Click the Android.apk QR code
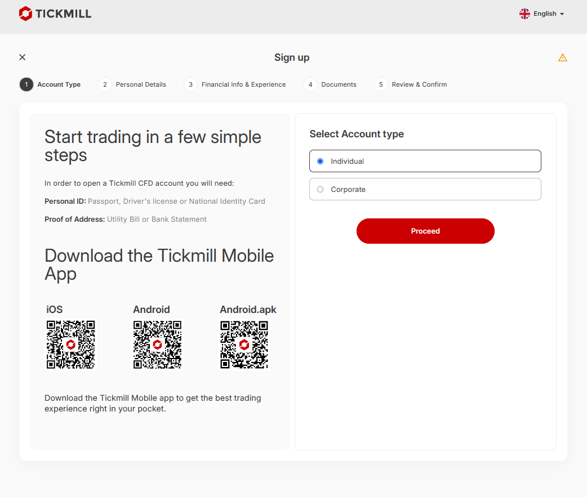This screenshot has height=497, width=587. tap(244, 344)
